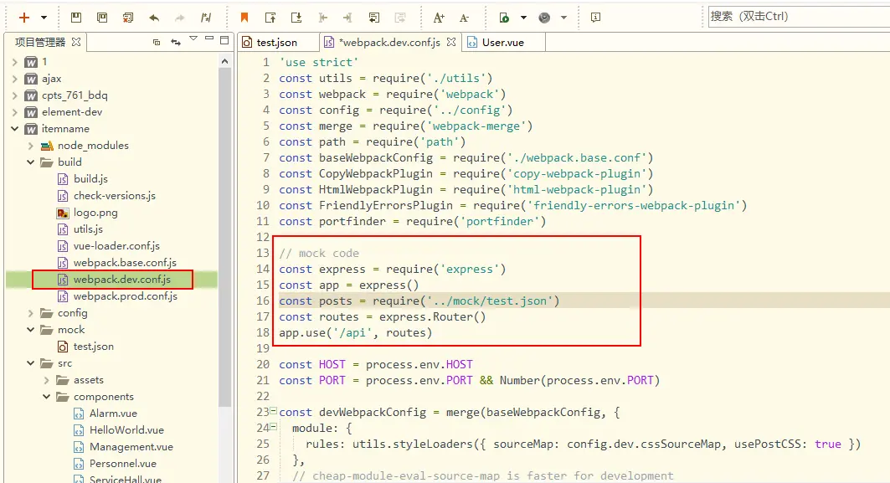Toggle Link with Editor arrows in project panel
This screenshot has height=483, width=890.
pos(176,42)
